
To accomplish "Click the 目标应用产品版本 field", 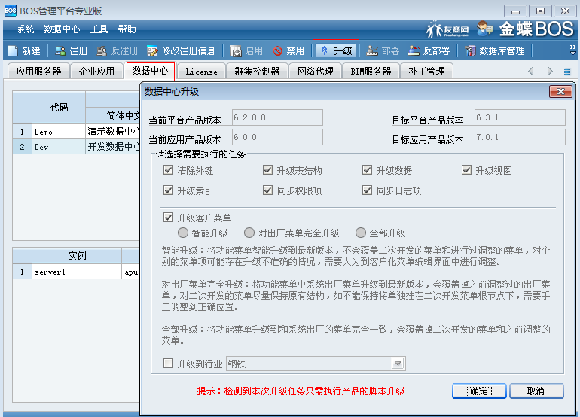I will point(520,137).
